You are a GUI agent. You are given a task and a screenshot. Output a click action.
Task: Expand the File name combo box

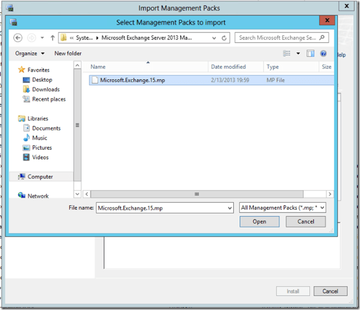[x=229, y=208]
